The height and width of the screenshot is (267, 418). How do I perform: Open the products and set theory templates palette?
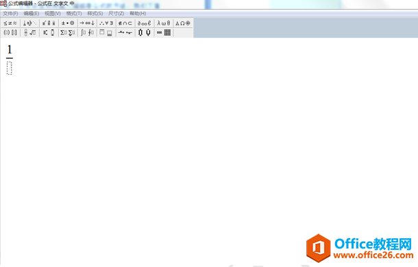coord(145,32)
